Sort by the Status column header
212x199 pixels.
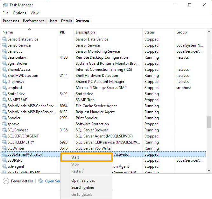coord(158,32)
